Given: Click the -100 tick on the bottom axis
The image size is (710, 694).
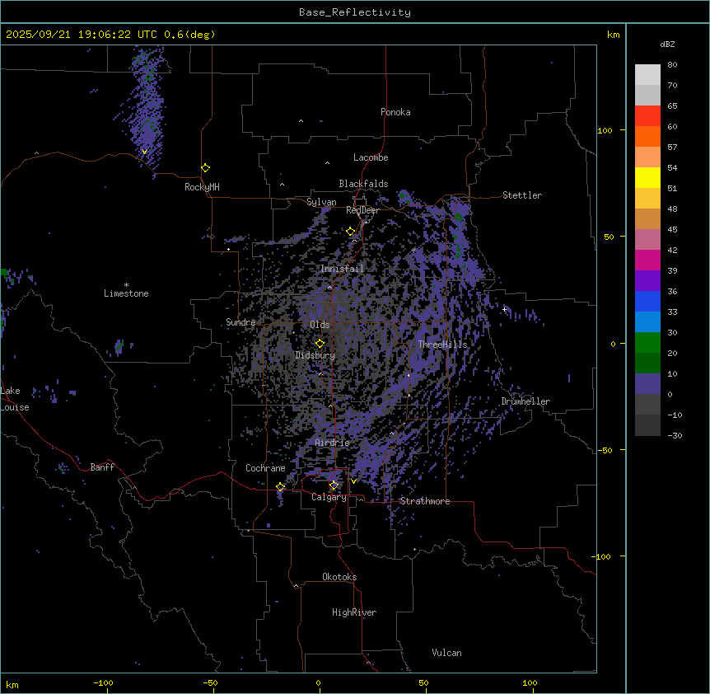Looking at the screenshot, I should pos(103,683).
